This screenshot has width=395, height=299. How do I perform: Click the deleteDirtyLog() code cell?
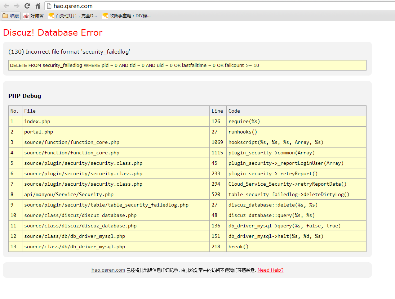tap(296, 194)
